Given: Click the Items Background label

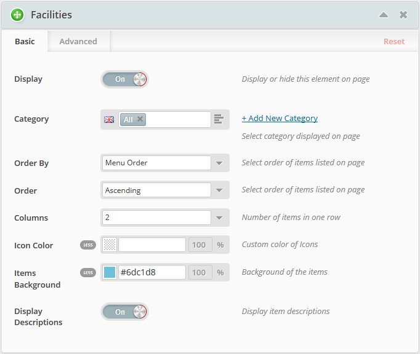Looking at the screenshot, I should (37, 279).
